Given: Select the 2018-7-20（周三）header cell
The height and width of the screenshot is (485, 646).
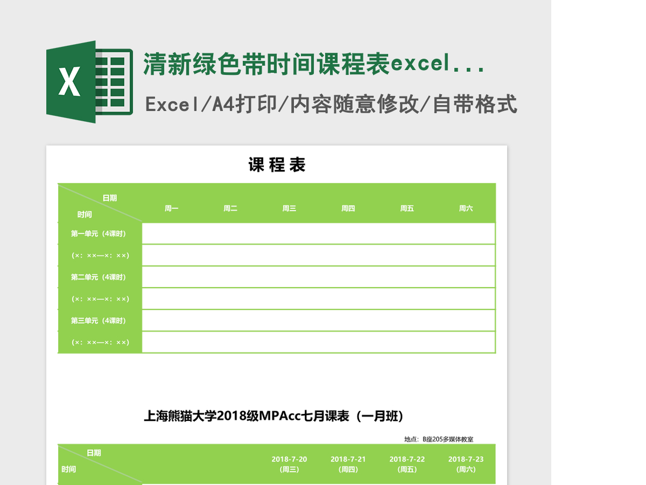Looking at the screenshot, I should 289,464.
